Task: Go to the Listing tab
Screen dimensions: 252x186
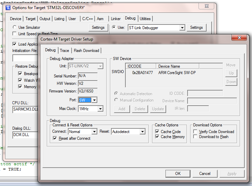Action: pos(59,19)
